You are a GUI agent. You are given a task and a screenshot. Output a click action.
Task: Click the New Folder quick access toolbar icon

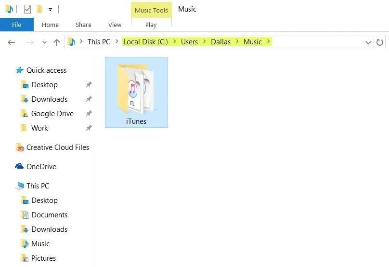coord(39,10)
